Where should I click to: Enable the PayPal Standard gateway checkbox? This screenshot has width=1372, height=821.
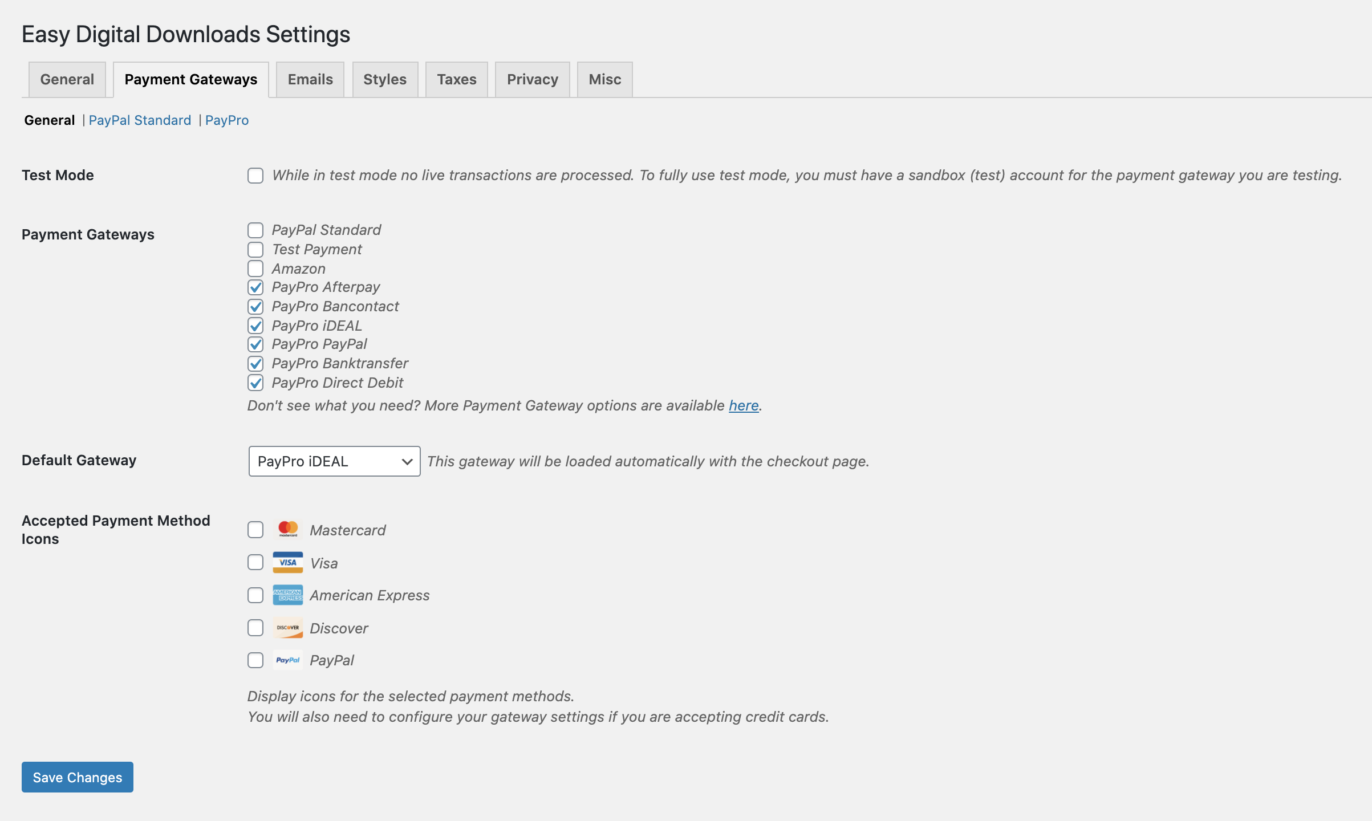tap(255, 230)
